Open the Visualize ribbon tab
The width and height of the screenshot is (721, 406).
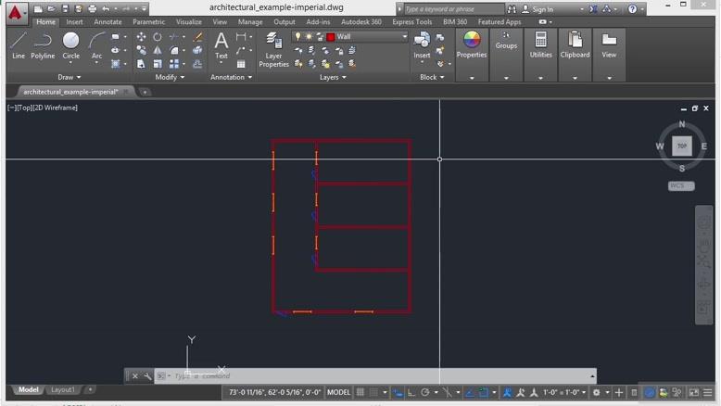[x=188, y=21]
